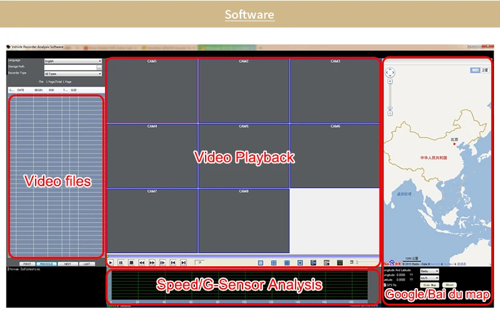Toggle the GPS Fix checkbox

coord(385,285)
